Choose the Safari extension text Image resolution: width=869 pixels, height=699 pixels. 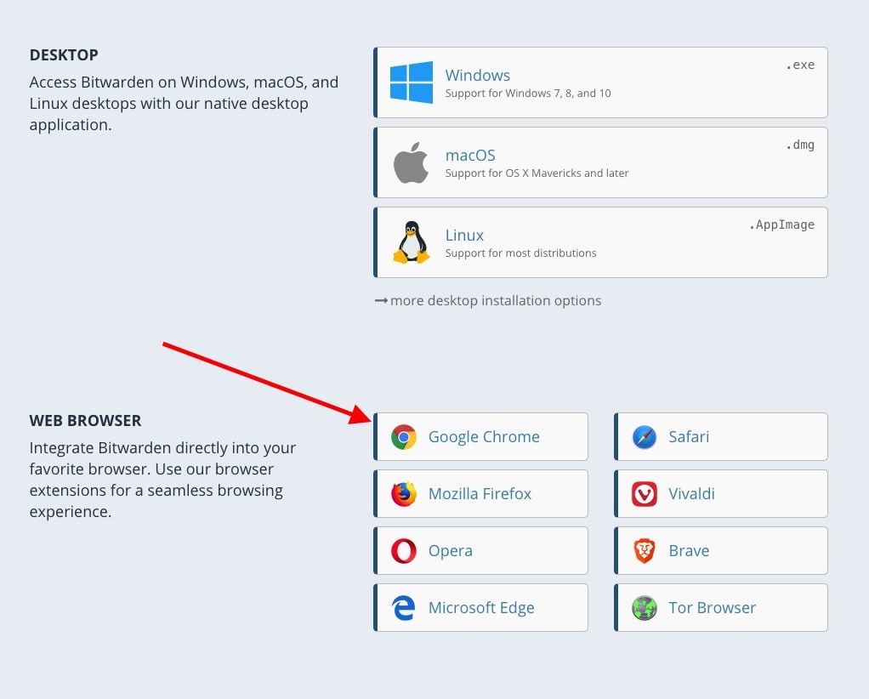click(x=689, y=437)
